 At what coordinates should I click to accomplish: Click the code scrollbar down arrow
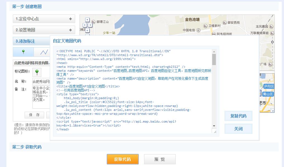pyautogui.click(x=214, y=126)
